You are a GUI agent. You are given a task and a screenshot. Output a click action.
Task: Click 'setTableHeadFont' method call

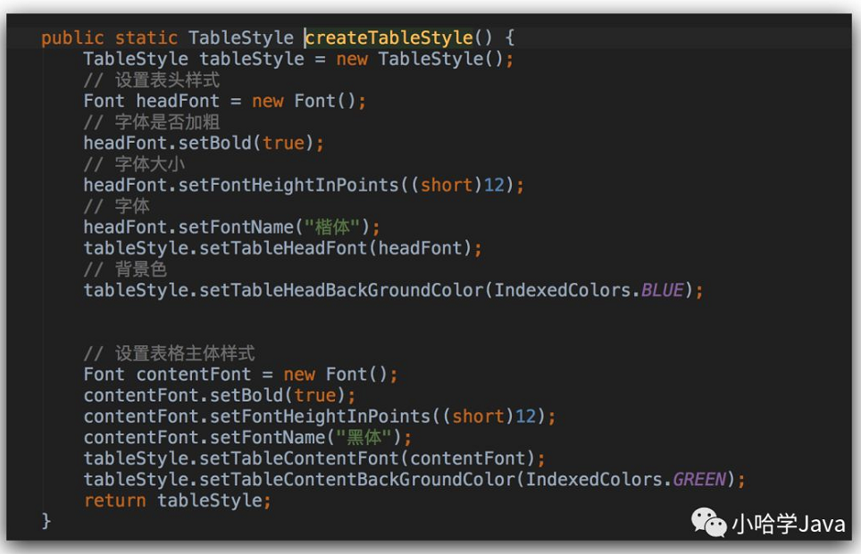[283, 249]
